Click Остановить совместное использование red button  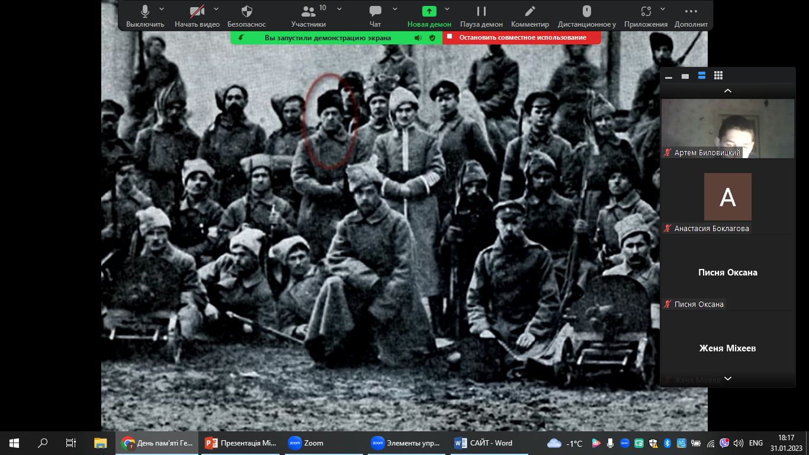pyautogui.click(x=522, y=37)
